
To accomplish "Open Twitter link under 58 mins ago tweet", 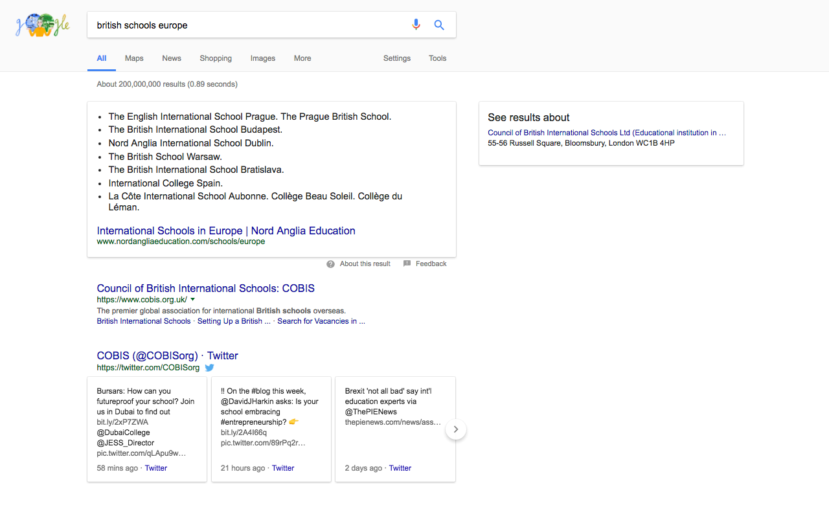I will point(156,468).
